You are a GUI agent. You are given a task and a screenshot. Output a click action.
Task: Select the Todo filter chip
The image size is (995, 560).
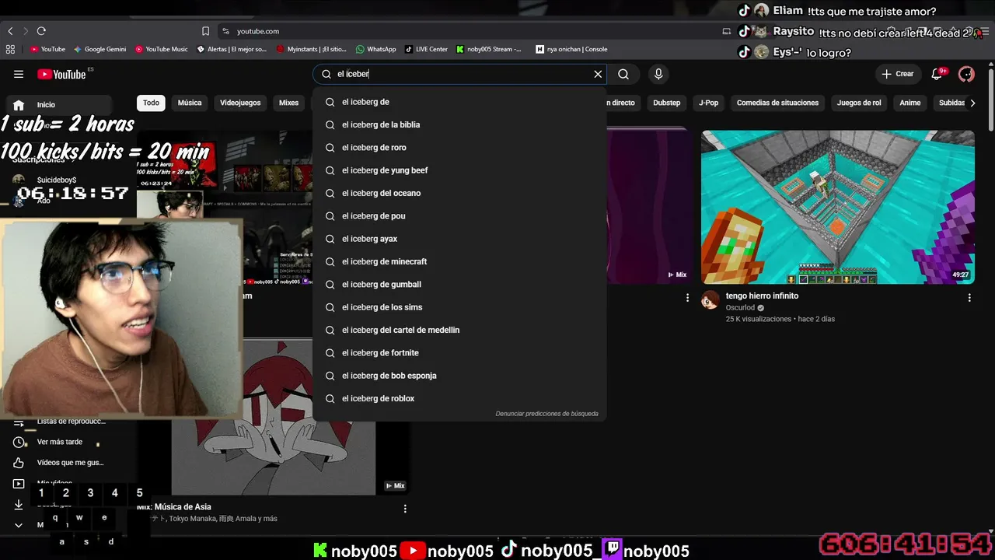click(151, 103)
